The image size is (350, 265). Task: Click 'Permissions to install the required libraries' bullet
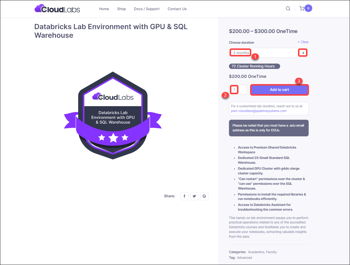(x=272, y=196)
